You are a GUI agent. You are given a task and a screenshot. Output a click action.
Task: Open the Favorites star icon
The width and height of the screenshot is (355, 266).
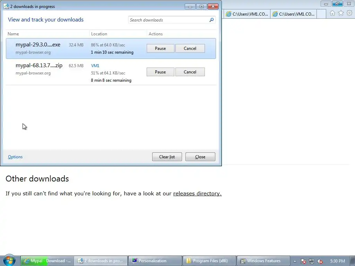[341, 13]
